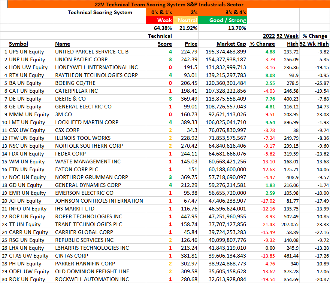
Task: Select the 21.92% neutral percentage cell
Action: pyautogui.click(x=185, y=28)
